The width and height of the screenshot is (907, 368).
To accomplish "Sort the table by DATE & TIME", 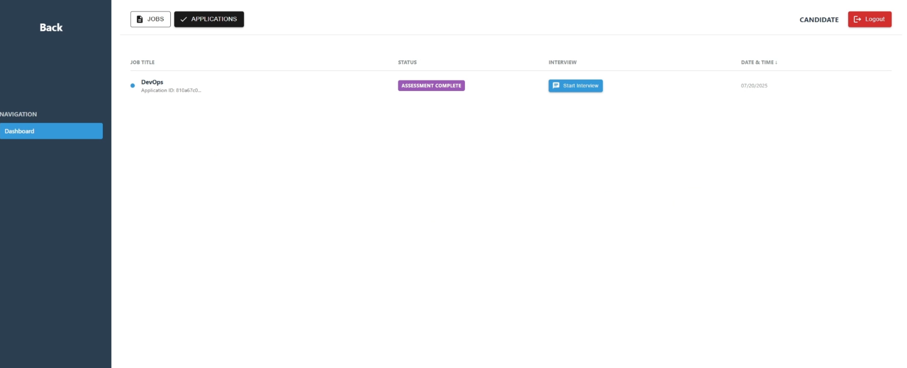I will coord(759,62).
